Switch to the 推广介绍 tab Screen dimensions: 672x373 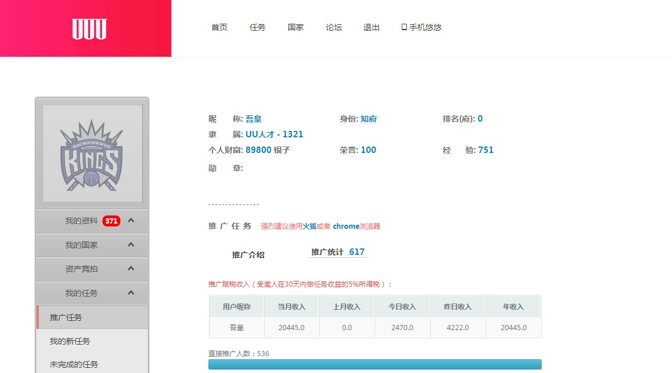click(248, 255)
